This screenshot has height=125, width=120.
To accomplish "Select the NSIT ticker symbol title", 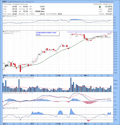I will [x=4, y=2].
